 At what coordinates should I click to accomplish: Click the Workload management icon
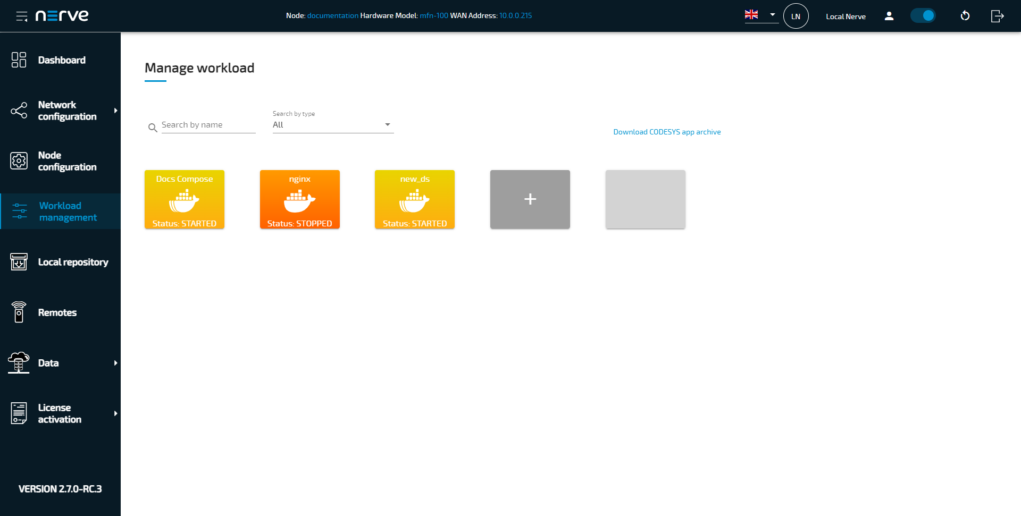(19, 211)
